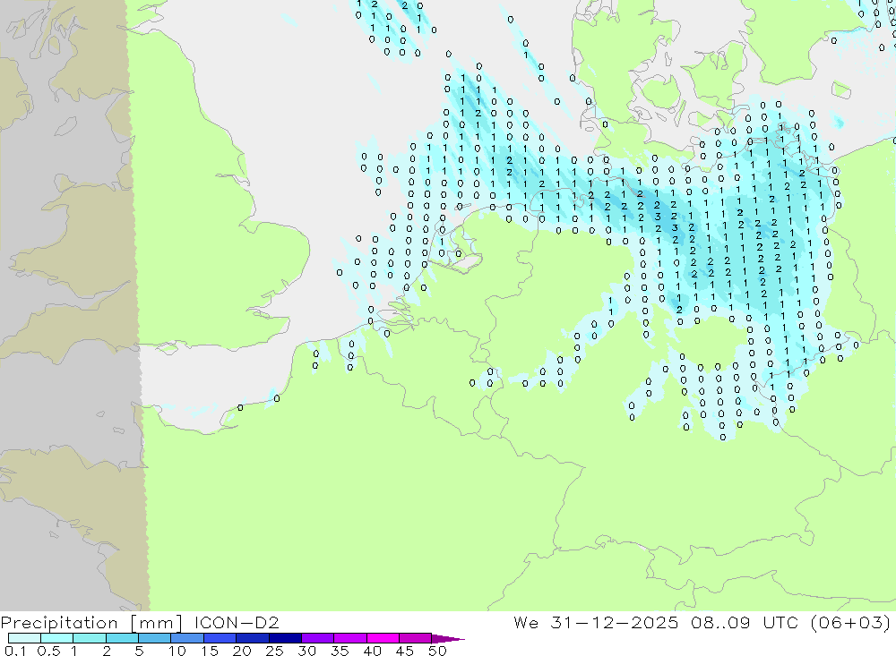
Task: Select the 5–10 mm legend color swatch
Action: coord(155,638)
